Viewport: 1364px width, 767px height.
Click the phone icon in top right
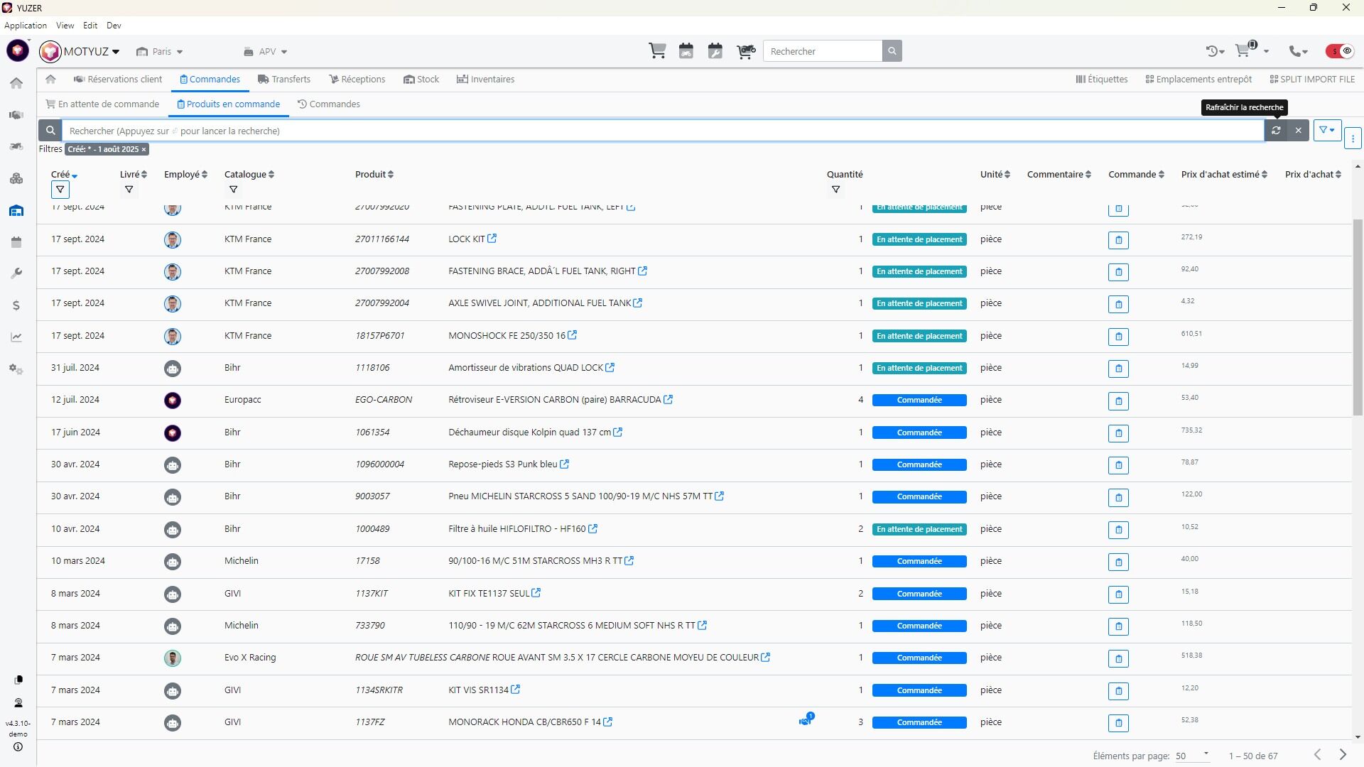[x=1297, y=51]
